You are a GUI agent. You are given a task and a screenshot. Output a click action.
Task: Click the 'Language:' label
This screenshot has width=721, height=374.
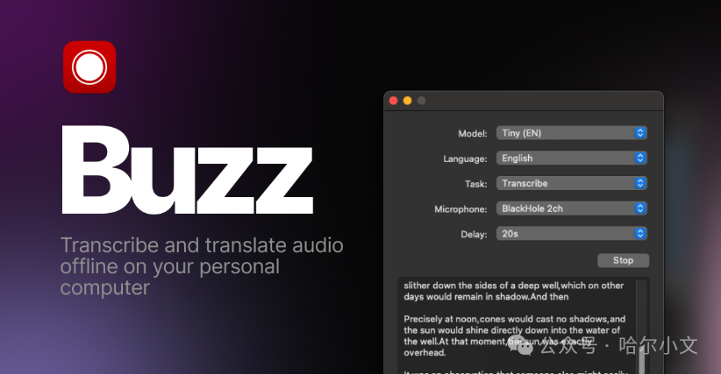(x=466, y=159)
